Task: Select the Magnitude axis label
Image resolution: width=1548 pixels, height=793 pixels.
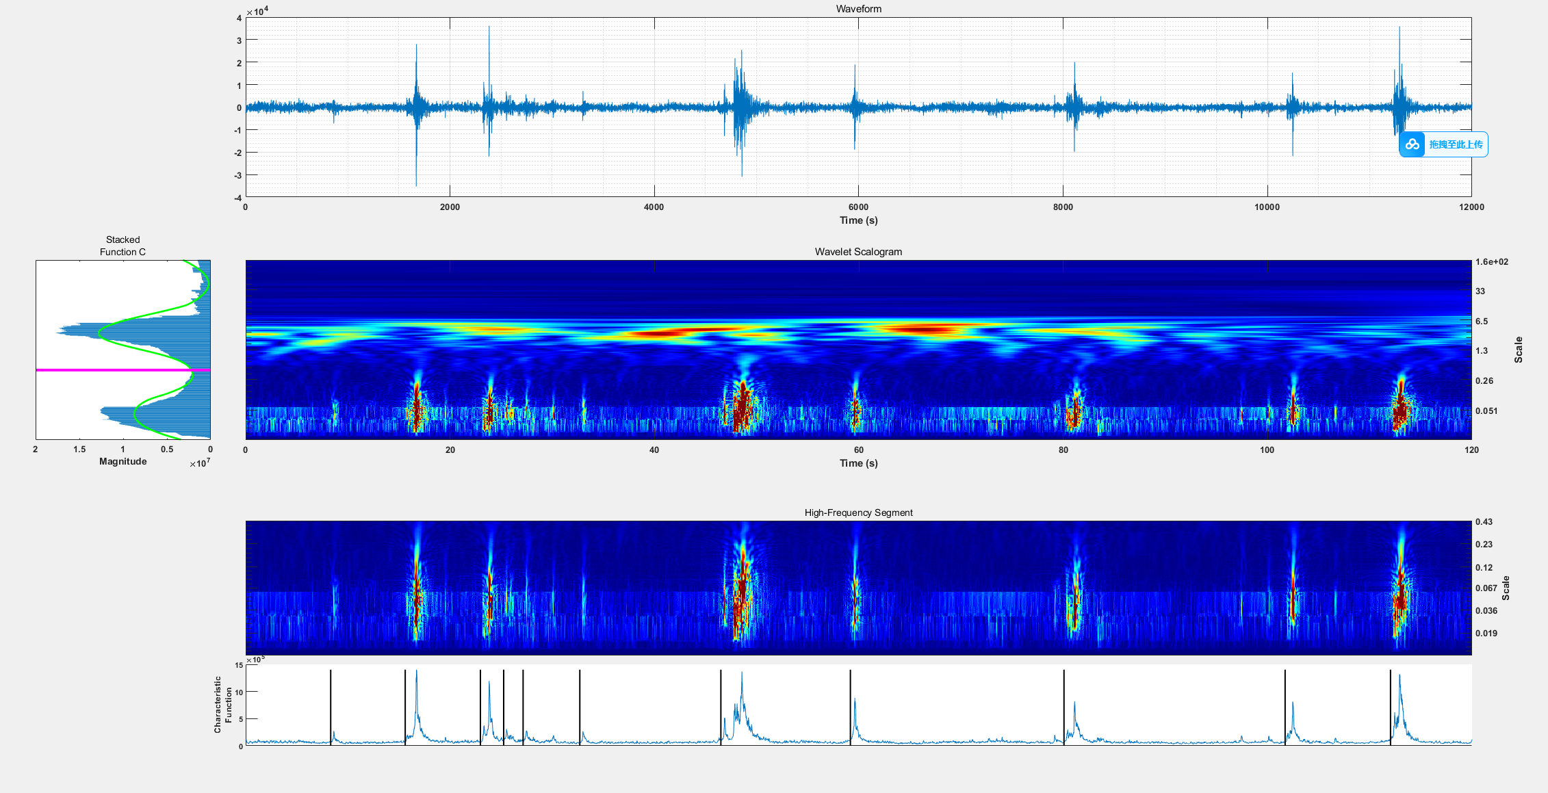Action: coord(122,462)
